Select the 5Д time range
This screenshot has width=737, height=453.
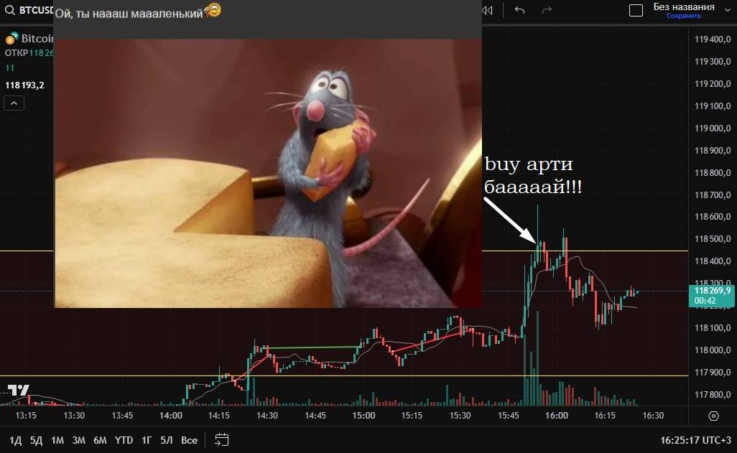pyautogui.click(x=36, y=440)
